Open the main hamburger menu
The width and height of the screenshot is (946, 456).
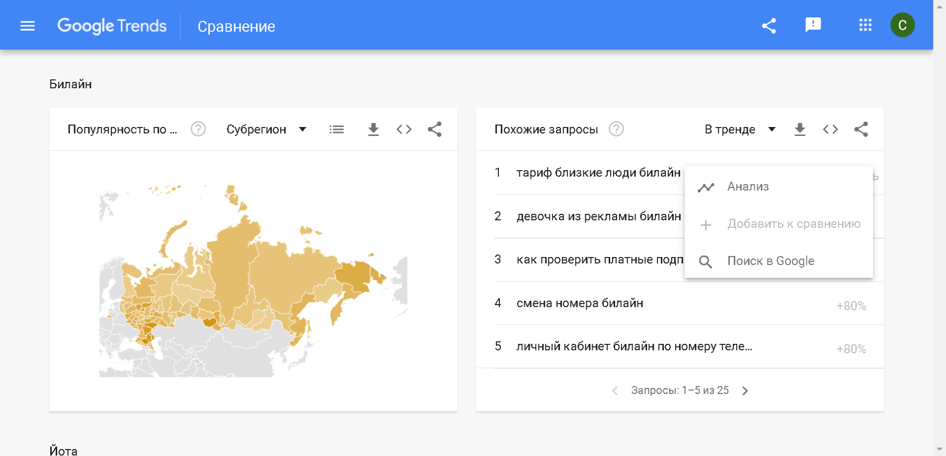coord(27,26)
